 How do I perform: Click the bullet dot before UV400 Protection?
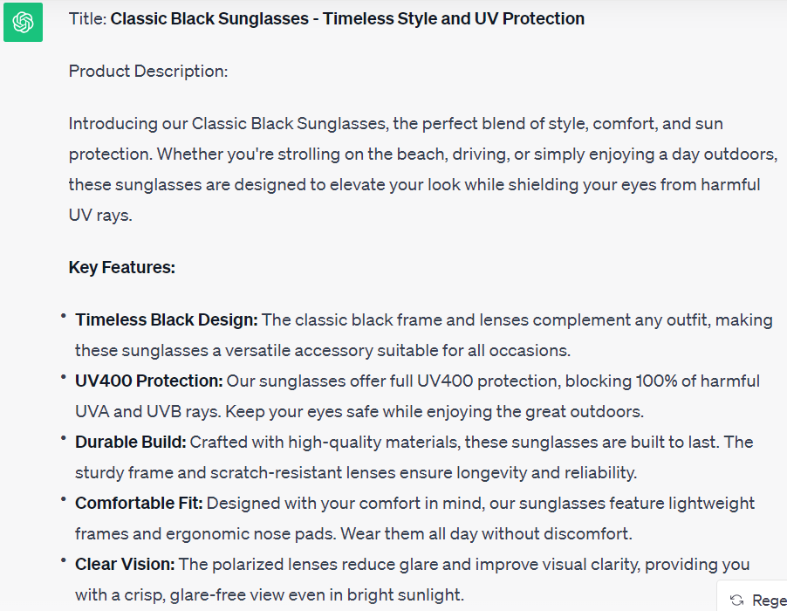[64, 376]
